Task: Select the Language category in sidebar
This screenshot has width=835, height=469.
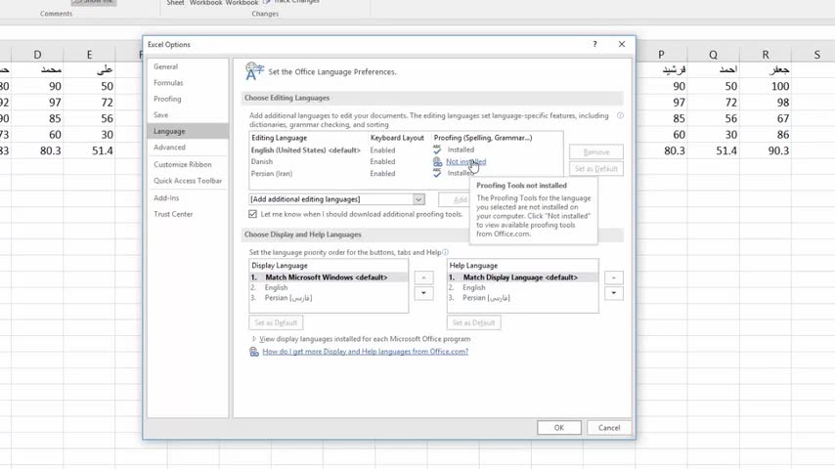Action: 188,131
